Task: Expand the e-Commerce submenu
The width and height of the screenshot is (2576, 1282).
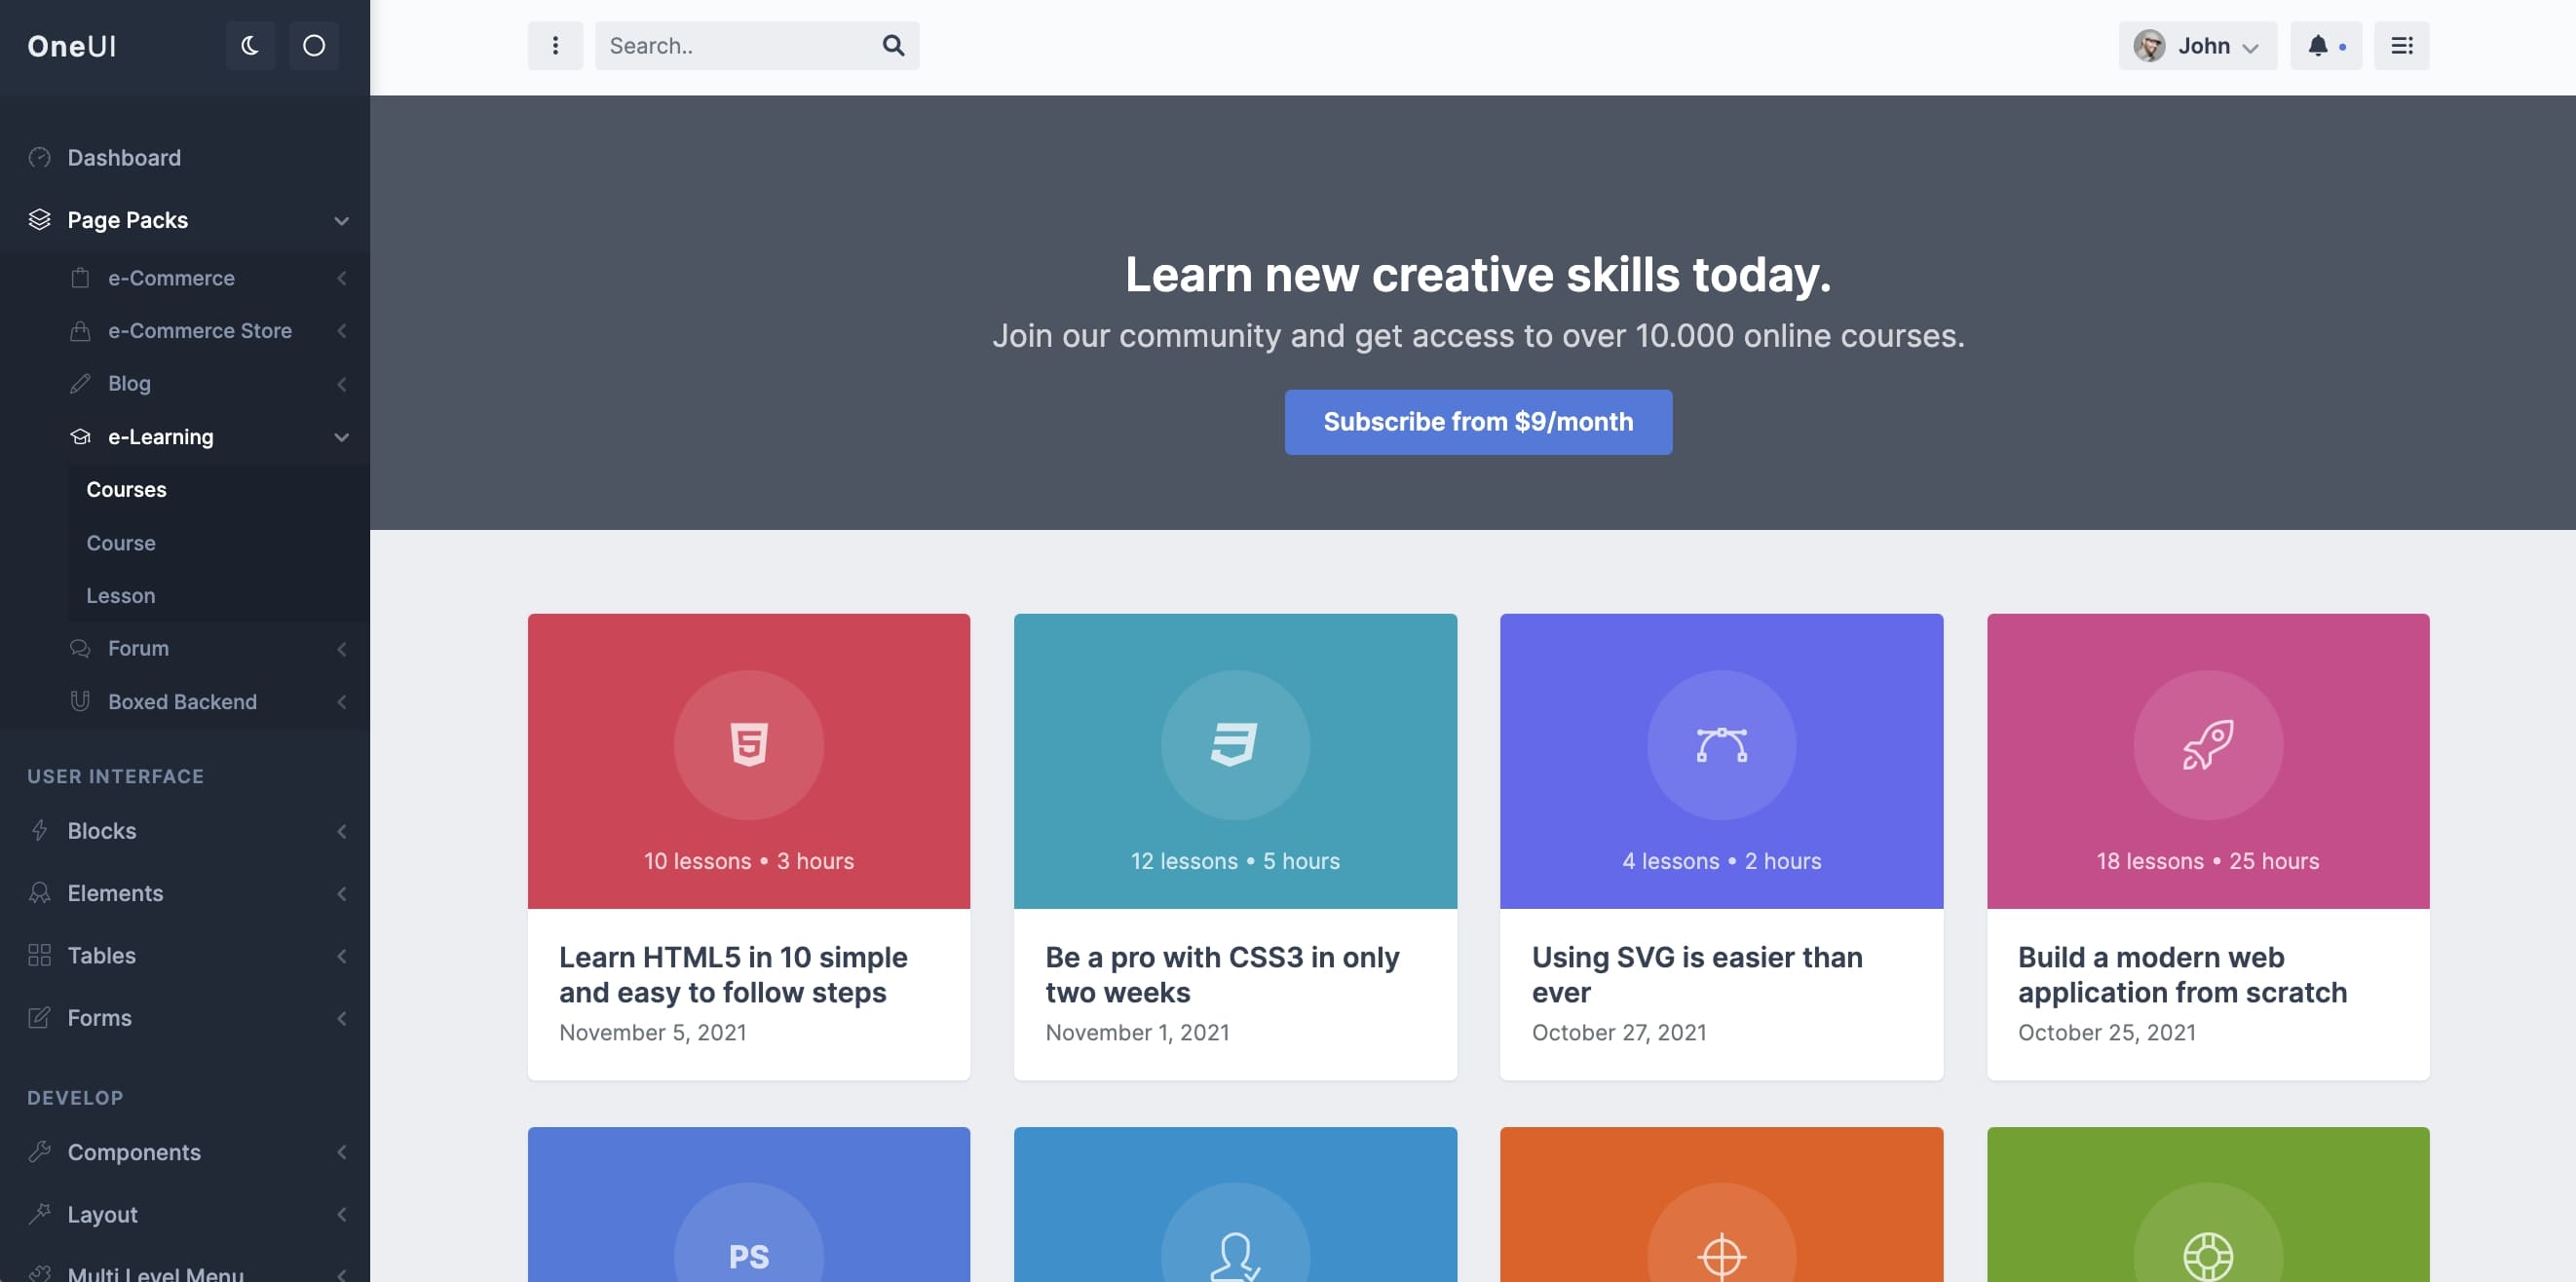Action: pos(342,278)
